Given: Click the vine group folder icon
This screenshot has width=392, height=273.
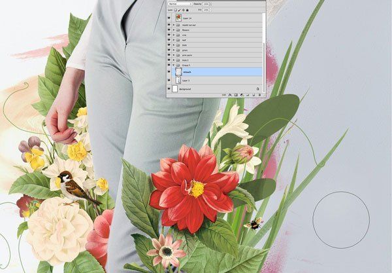Looking at the screenshot, I should coord(178,35).
